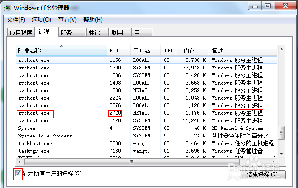Select svchost.exe row with PID 1408

tap(146, 83)
